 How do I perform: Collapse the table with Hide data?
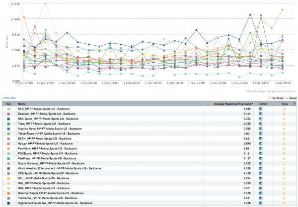click(x=9, y=98)
